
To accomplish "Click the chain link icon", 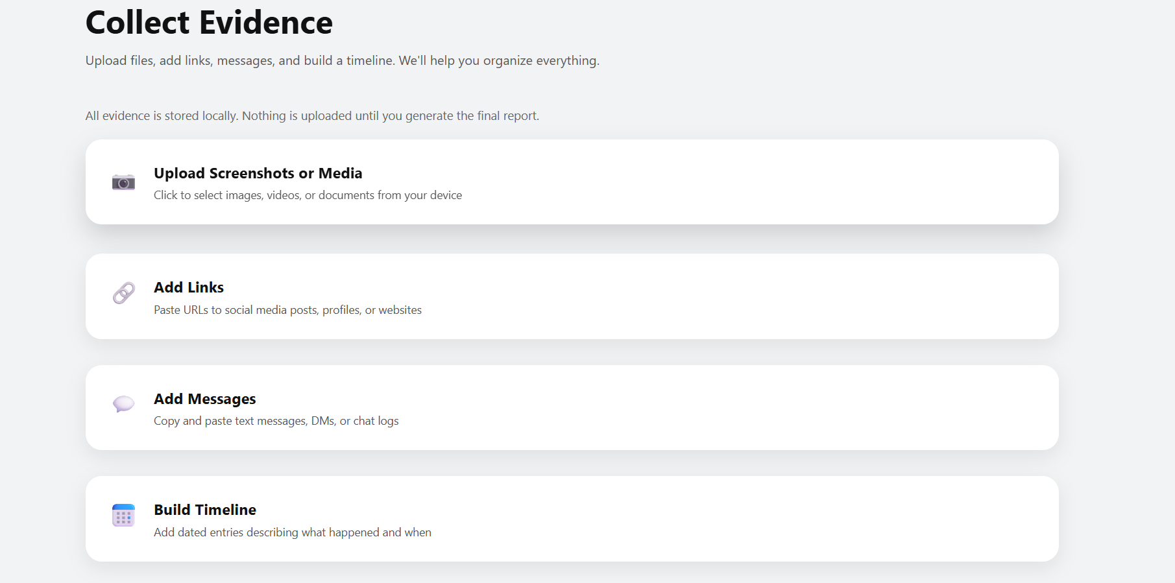I will [123, 293].
